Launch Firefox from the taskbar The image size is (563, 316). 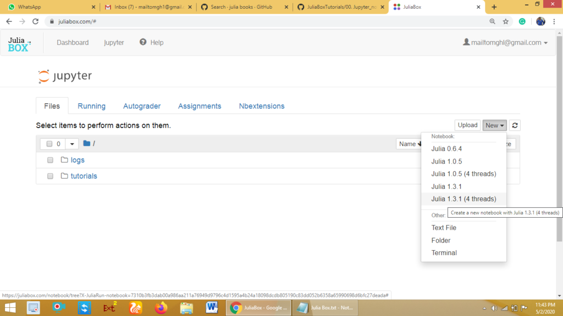click(x=161, y=308)
